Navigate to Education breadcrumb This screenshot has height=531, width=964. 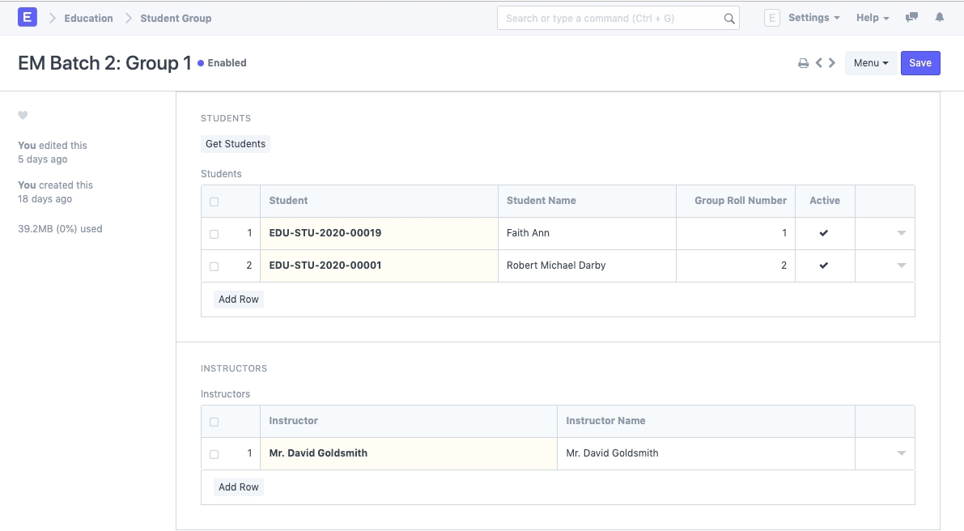coord(88,18)
